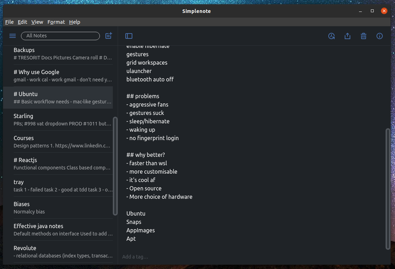
Task: Click the note list scrollbar
Action: point(115,166)
